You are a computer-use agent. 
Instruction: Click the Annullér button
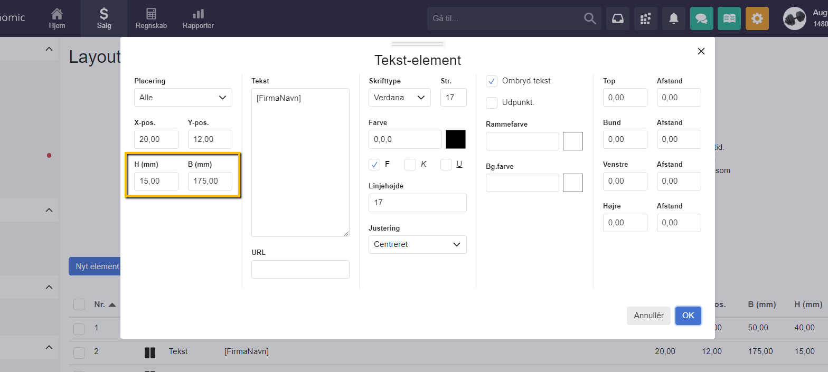[x=648, y=316]
